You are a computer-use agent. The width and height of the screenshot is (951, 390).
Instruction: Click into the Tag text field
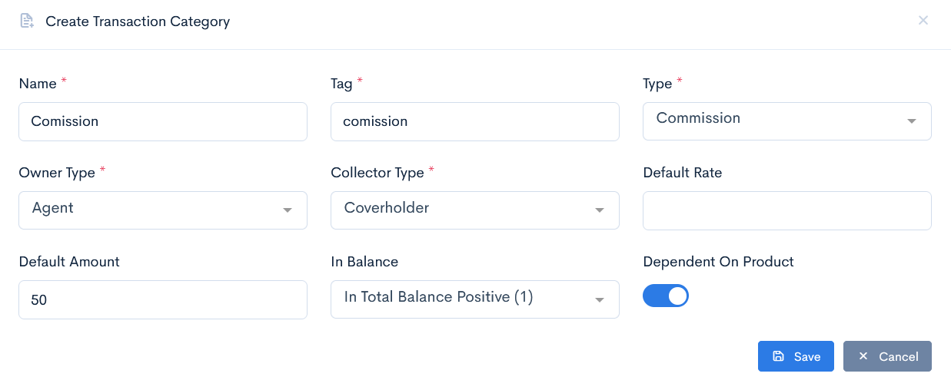coord(475,121)
